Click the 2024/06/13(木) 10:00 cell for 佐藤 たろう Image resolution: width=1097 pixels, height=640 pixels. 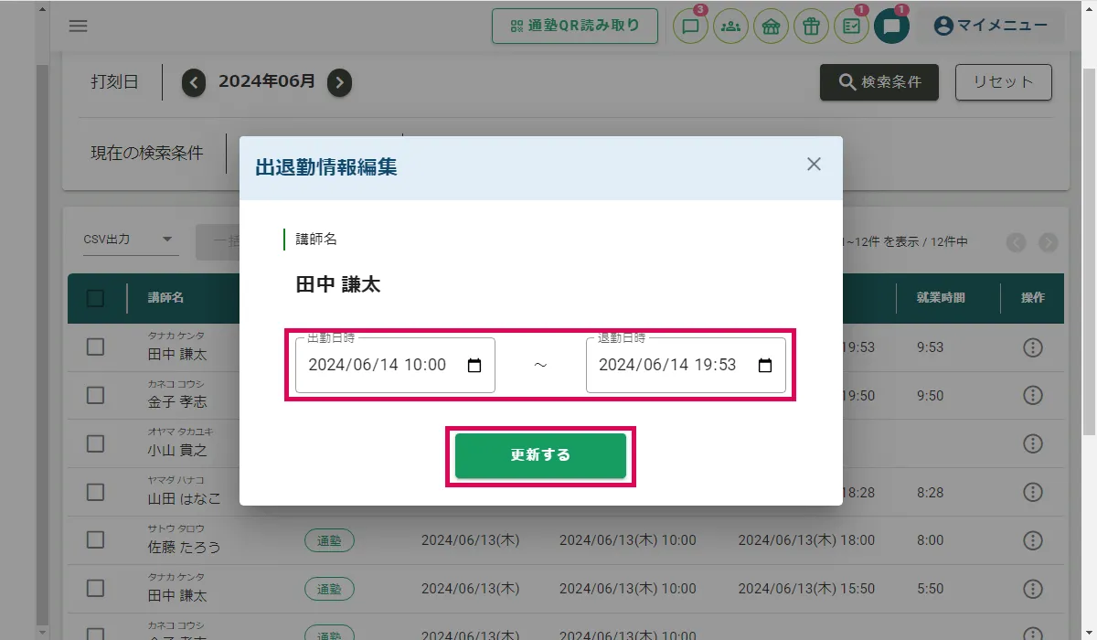[x=628, y=540]
